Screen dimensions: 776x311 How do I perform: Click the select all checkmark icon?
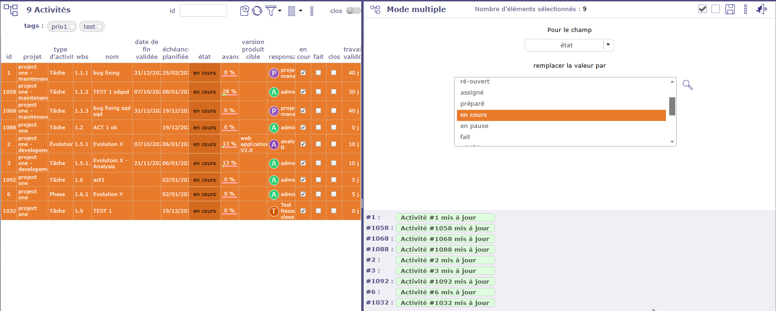703,9
